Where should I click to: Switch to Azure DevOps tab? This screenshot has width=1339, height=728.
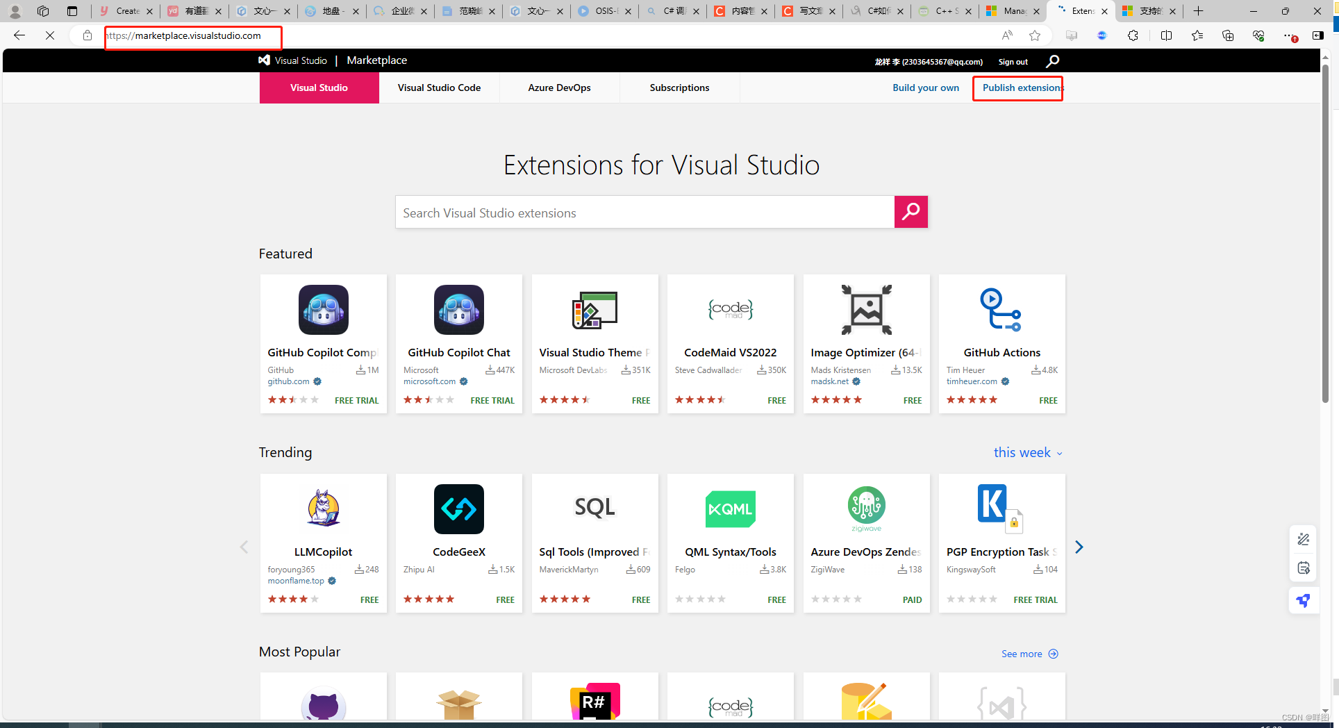559,88
